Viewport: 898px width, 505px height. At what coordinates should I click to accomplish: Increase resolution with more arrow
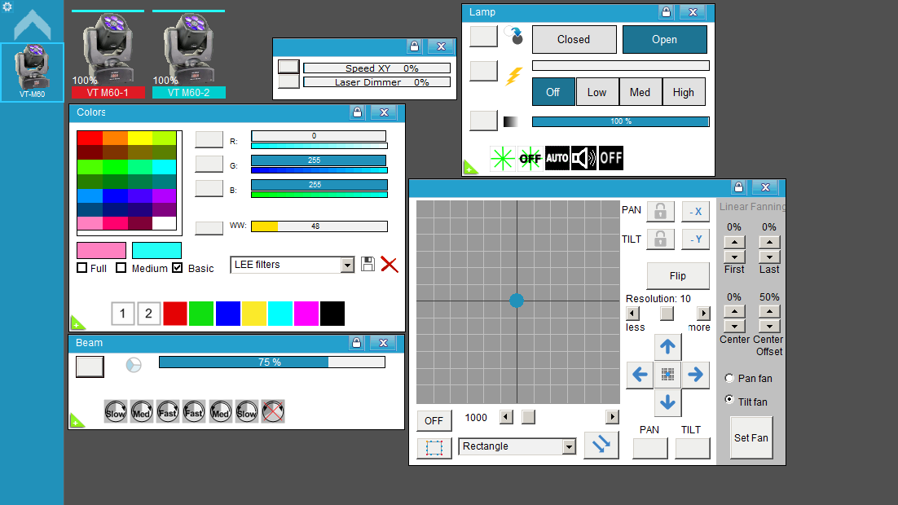point(703,314)
